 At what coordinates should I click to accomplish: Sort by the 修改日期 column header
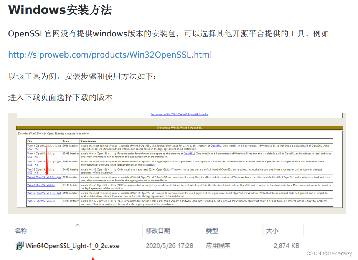[158, 230]
